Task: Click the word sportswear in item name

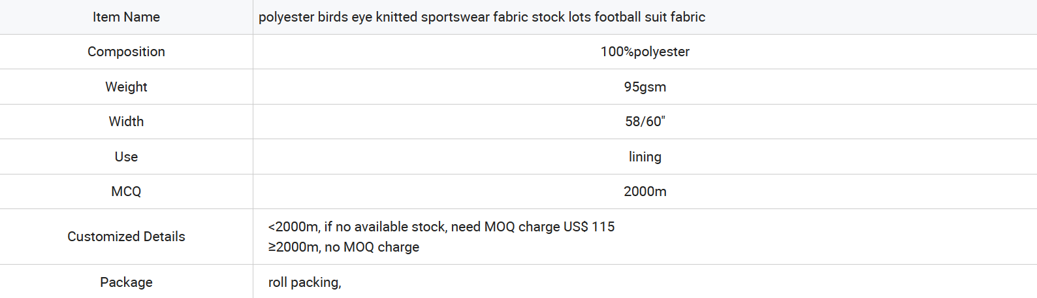Action: coord(455,17)
